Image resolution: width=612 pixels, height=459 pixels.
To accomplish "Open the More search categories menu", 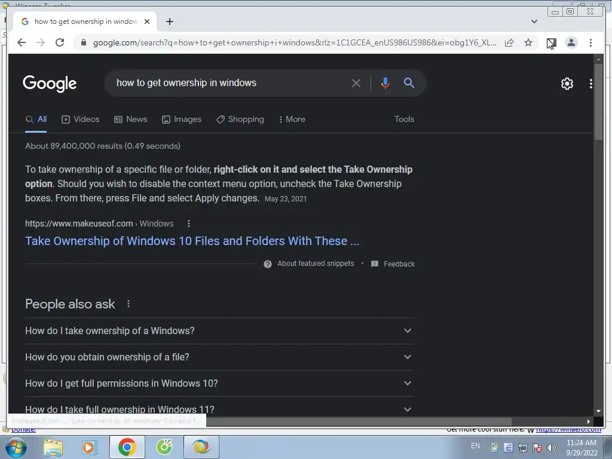I will tap(292, 120).
